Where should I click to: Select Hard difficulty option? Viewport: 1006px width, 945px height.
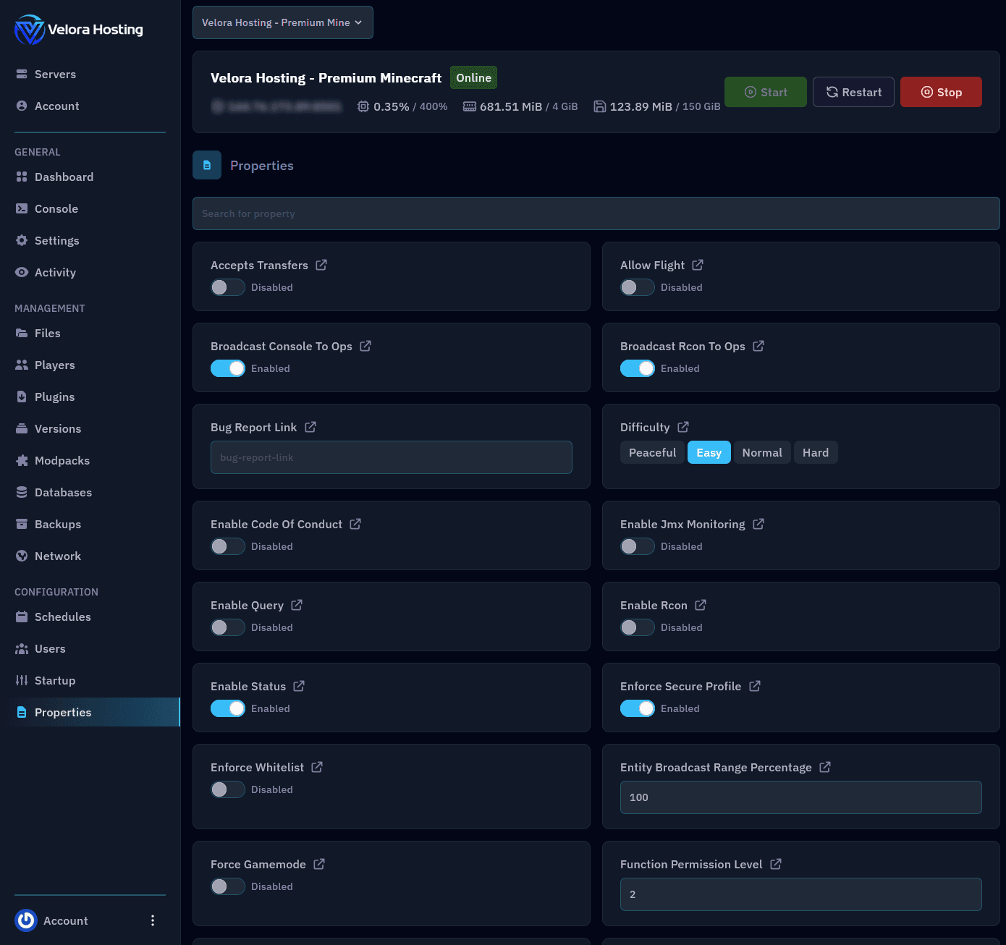pos(815,452)
